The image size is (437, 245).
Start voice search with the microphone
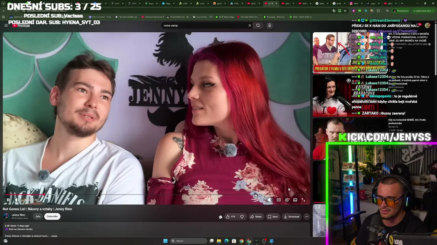[269, 26]
